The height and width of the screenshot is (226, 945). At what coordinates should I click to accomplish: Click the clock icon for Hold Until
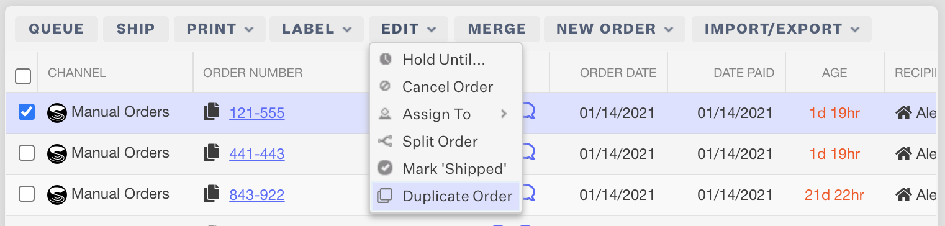click(385, 60)
